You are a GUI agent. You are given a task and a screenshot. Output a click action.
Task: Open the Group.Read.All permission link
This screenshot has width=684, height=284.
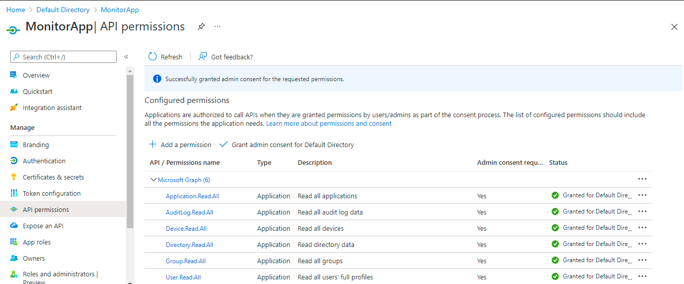point(186,261)
